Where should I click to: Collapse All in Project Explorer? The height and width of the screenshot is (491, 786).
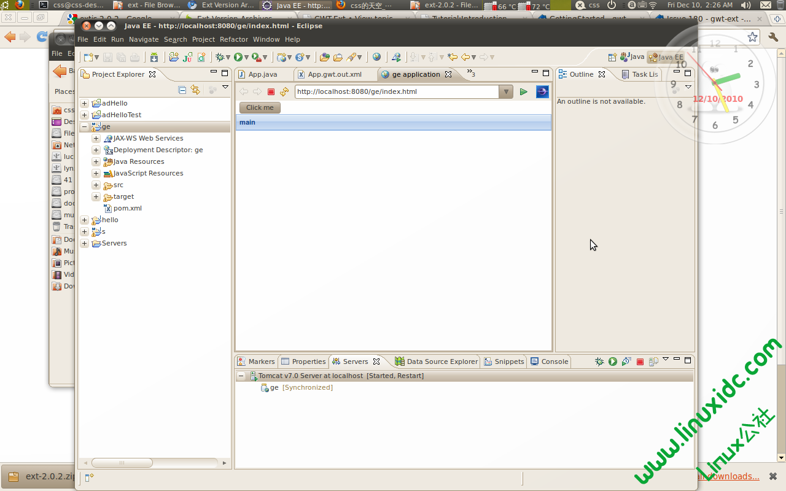pyautogui.click(x=182, y=90)
